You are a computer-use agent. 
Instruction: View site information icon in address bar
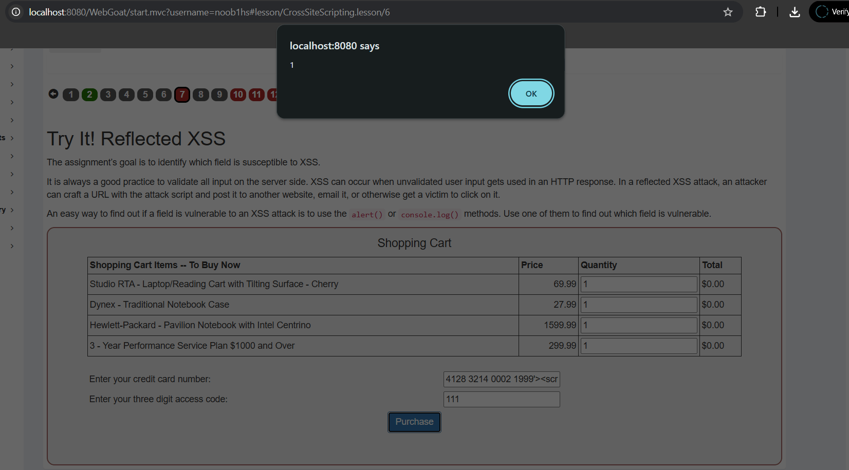[x=16, y=12]
